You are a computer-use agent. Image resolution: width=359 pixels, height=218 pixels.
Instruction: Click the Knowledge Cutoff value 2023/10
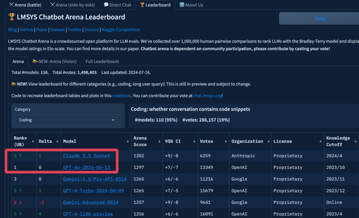(335, 167)
